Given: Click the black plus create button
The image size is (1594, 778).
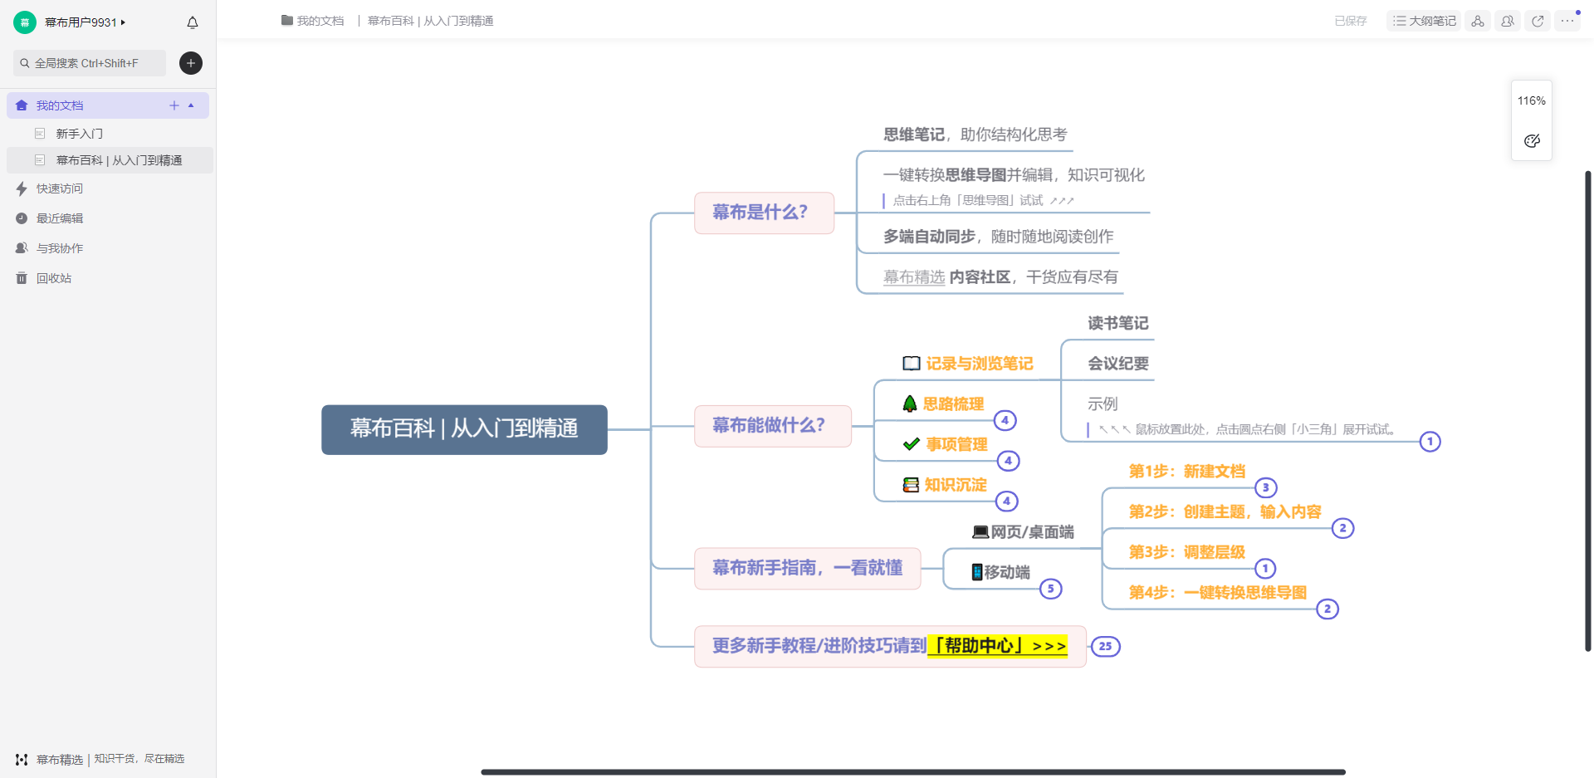Looking at the screenshot, I should (x=191, y=63).
